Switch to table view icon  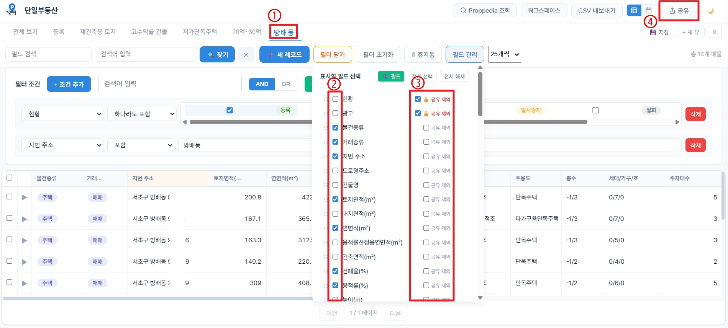click(x=634, y=10)
